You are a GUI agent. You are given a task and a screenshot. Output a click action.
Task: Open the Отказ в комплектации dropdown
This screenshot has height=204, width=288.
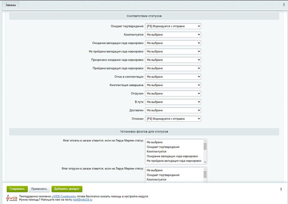pyautogui.click(x=173, y=77)
